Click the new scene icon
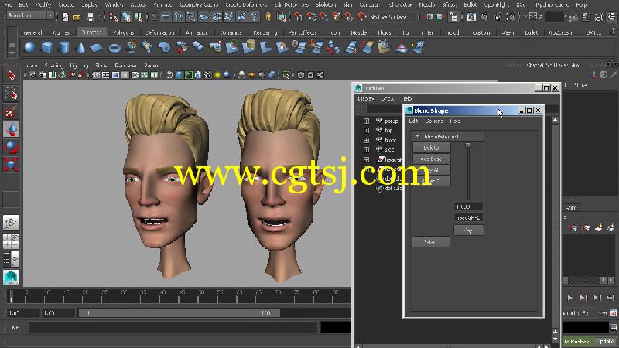 coord(65,17)
